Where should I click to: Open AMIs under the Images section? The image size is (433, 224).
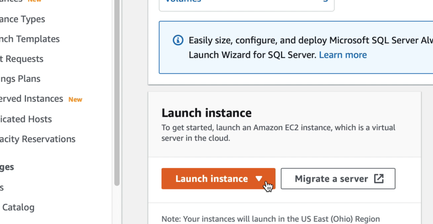(x=2, y=187)
